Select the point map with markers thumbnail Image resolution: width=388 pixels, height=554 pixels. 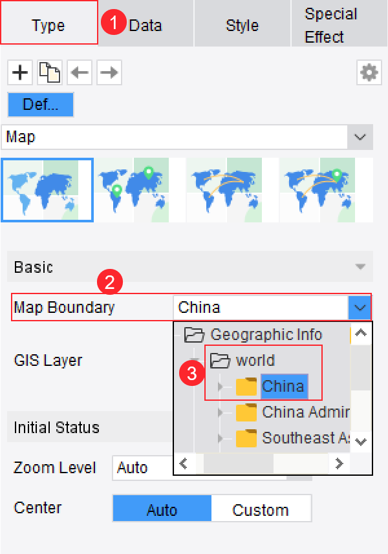tap(140, 190)
